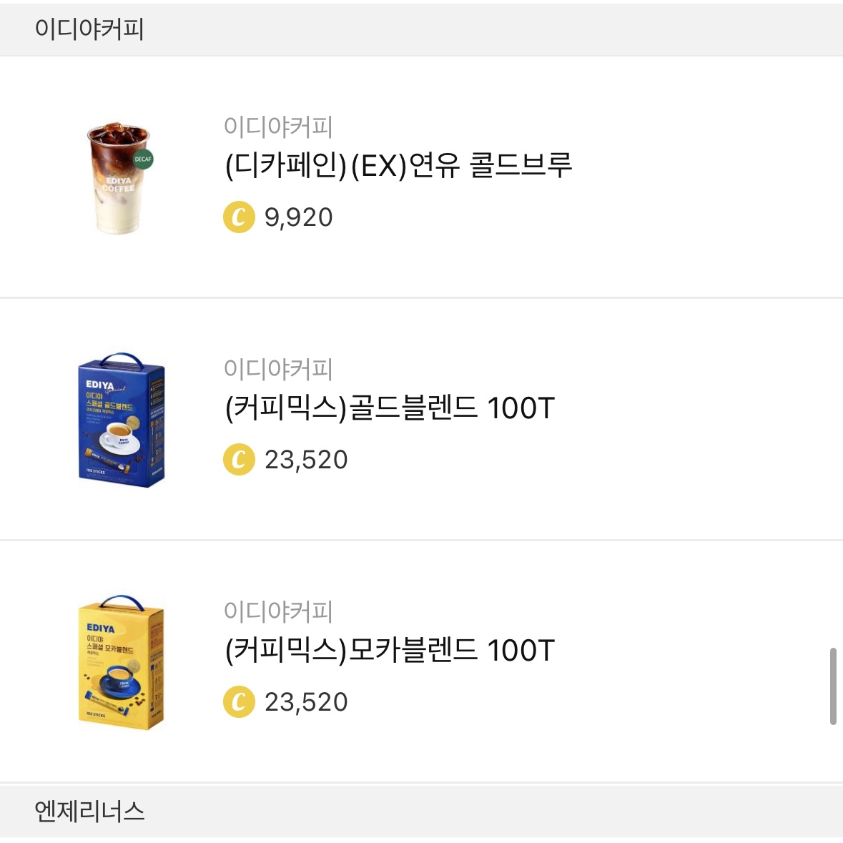The image size is (843, 843).
Task: Click the coin icon beside 모카블렌드 price
Action: [241, 702]
